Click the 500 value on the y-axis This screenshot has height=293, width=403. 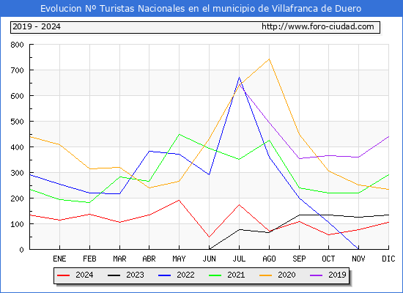click(x=17, y=122)
